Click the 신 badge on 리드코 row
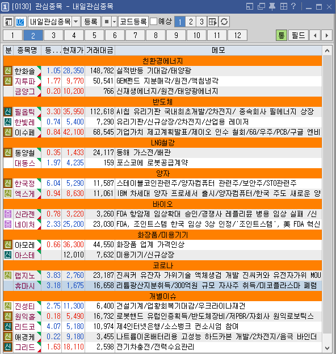 click(8, 327)
